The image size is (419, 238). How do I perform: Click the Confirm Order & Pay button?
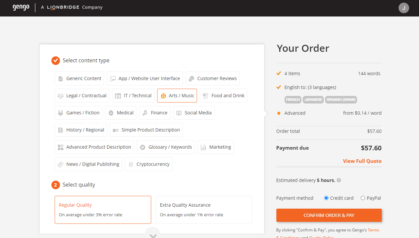329,215
